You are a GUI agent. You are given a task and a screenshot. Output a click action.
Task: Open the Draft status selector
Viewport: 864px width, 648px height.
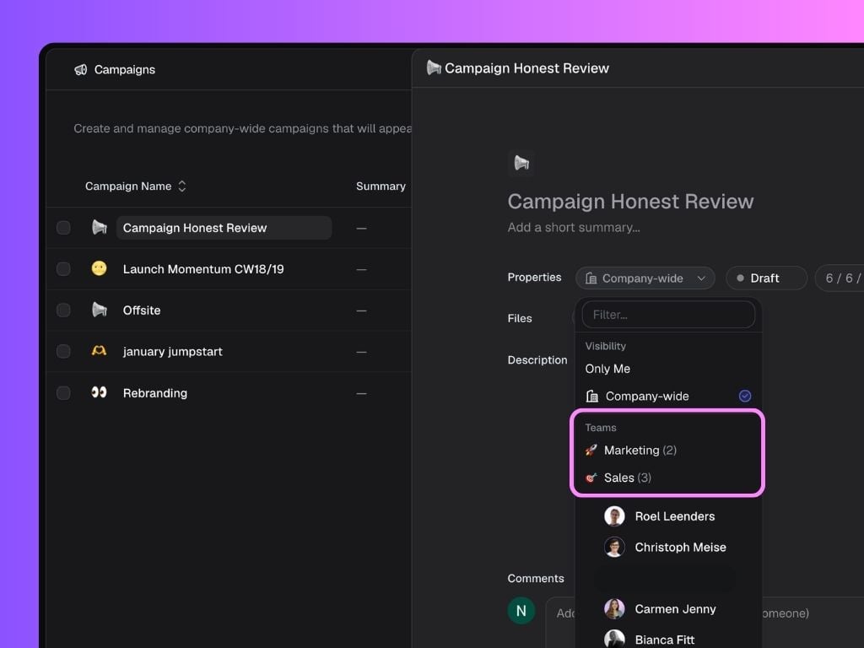click(766, 278)
